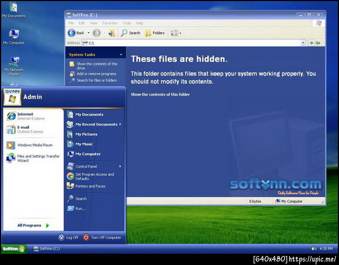Click 'My Computer' in the status bar
This screenshot has height=265, width=339.
[x=289, y=201]
